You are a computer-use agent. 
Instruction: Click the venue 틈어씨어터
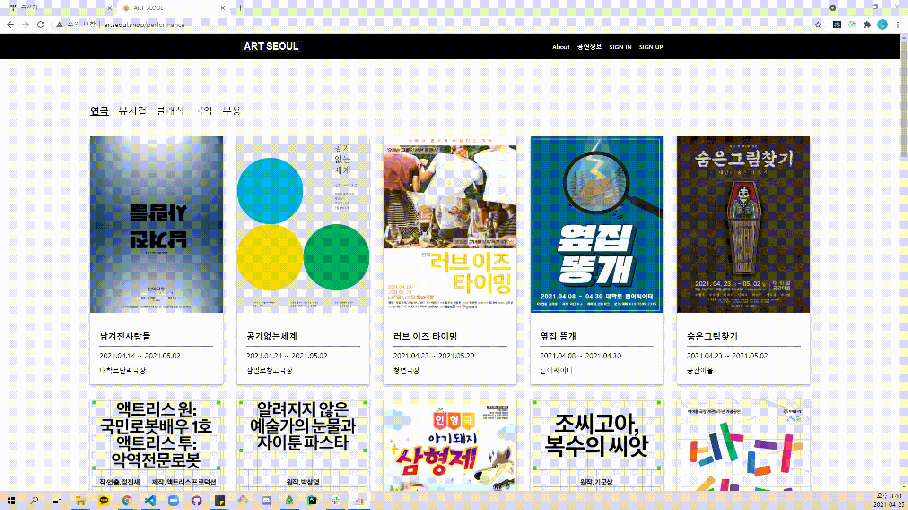click(556, 370)
